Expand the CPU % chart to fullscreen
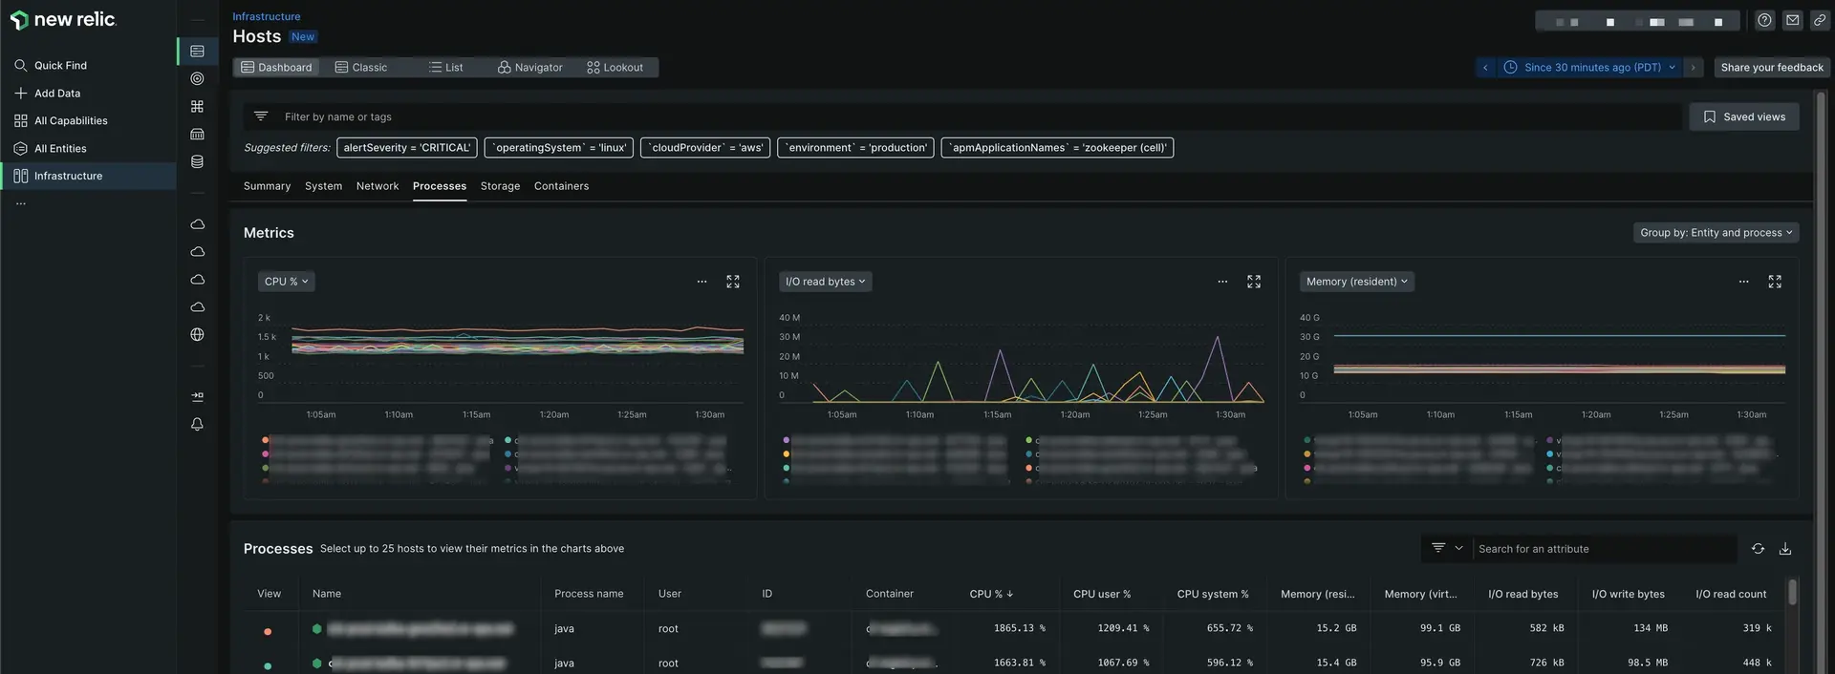 click(x=732, y=282)
